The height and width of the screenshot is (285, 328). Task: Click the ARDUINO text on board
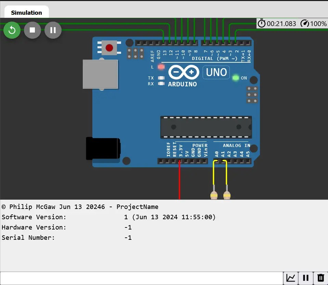(x=182, y=84)
